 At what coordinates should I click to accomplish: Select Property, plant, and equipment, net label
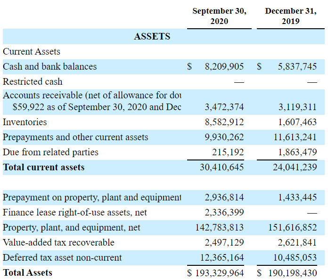click(72, 227)
